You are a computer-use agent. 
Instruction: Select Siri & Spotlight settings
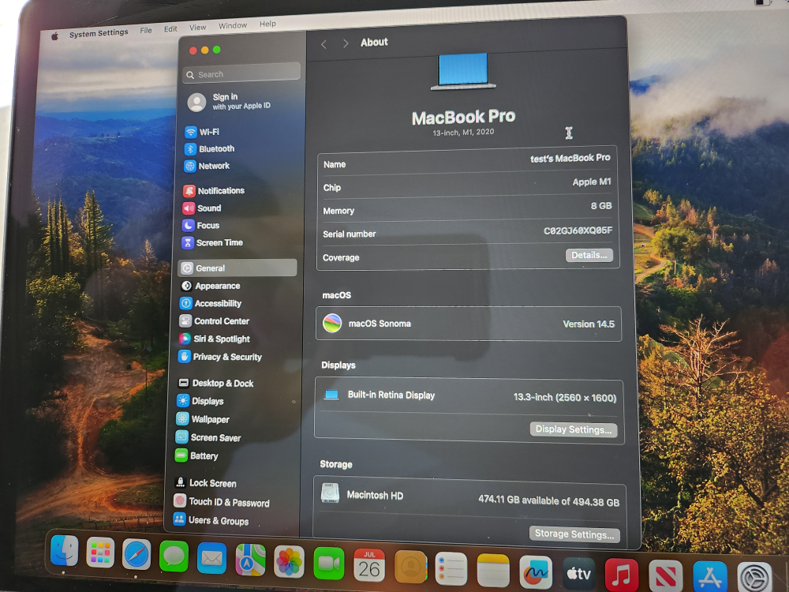coord(221,339)
